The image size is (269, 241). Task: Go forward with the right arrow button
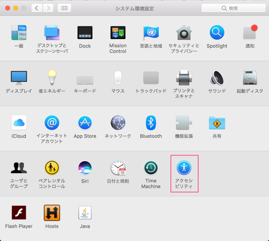(48, 8)
